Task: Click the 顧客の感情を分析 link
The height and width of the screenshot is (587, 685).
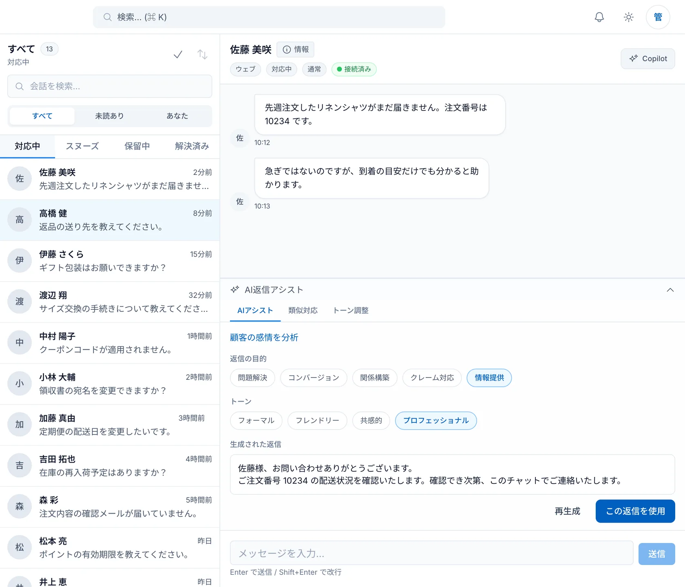Action: [x=264, y=338]
